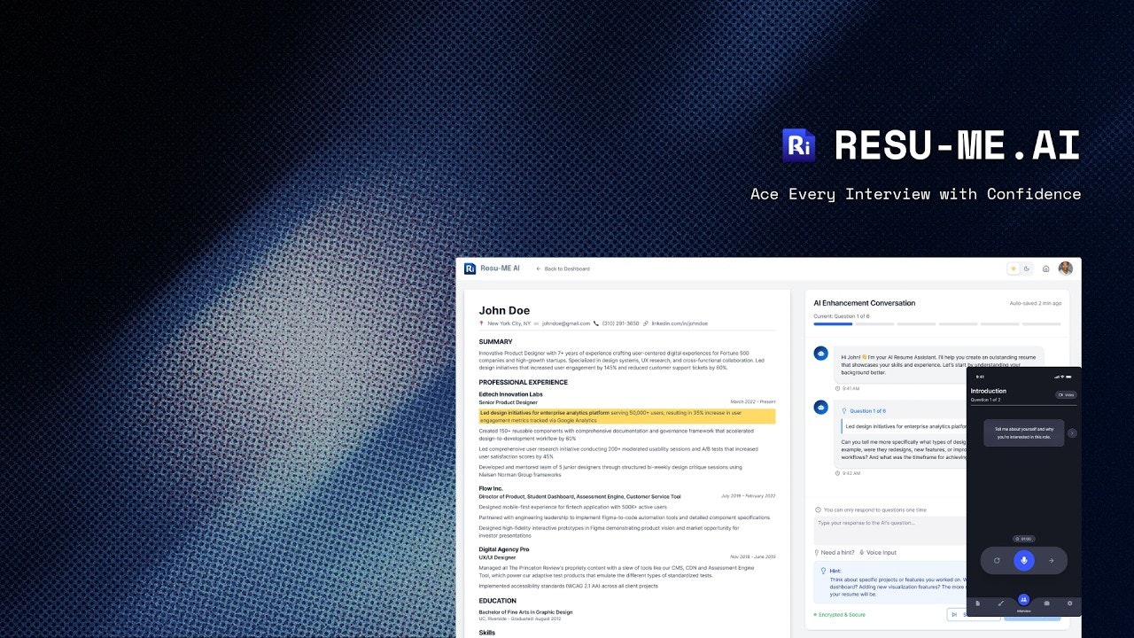Image resolution: width=1134 pixels, height=638 pixels.
Task: Click the 01:00 timer pill in mobile panel
Action: click(1024, 539)
